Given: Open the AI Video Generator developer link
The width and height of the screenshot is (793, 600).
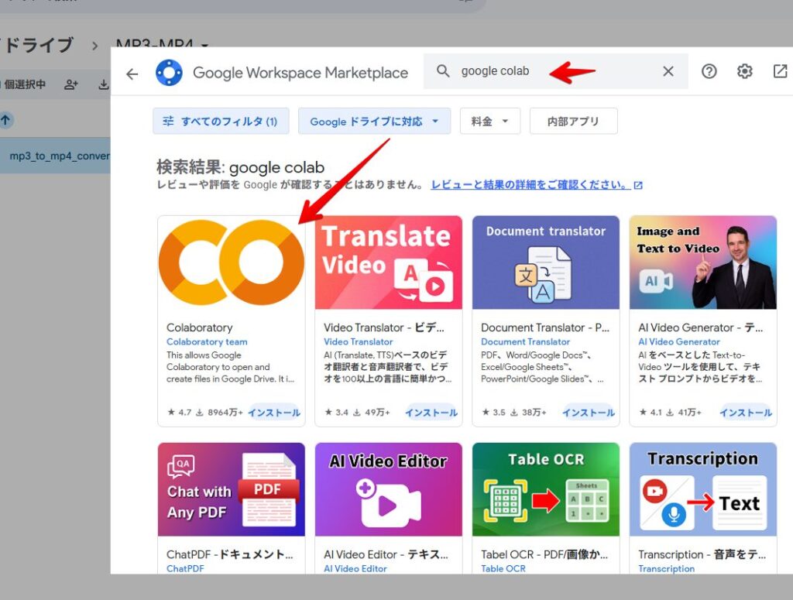Looking at the screenshot, I should pos(678,341).
